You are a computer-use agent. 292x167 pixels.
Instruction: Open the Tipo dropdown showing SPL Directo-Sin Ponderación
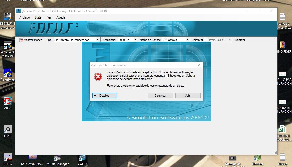tap(77, 40)
